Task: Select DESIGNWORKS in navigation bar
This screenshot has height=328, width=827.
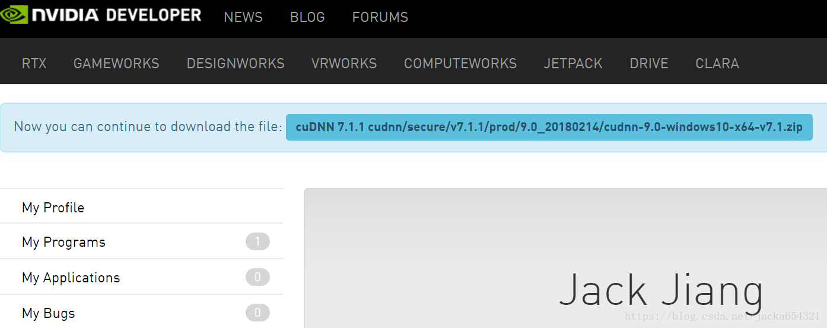Action: [236, 63]
